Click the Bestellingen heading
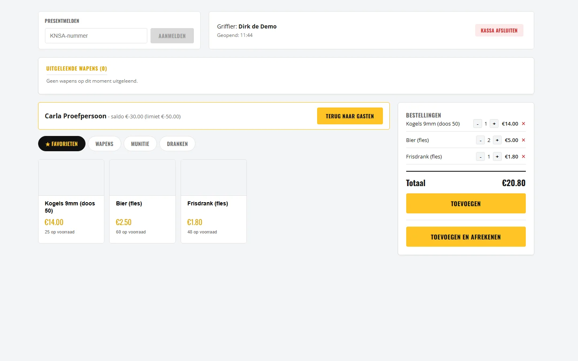The image size is (578, 361). 423,115
